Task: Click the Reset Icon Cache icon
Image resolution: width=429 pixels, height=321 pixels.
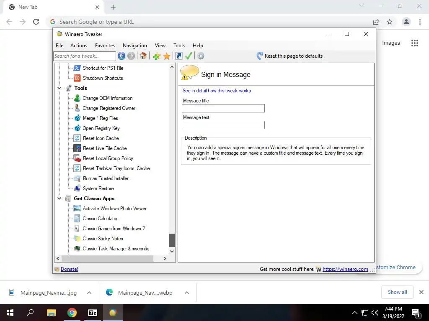Action: click(77, 138)
